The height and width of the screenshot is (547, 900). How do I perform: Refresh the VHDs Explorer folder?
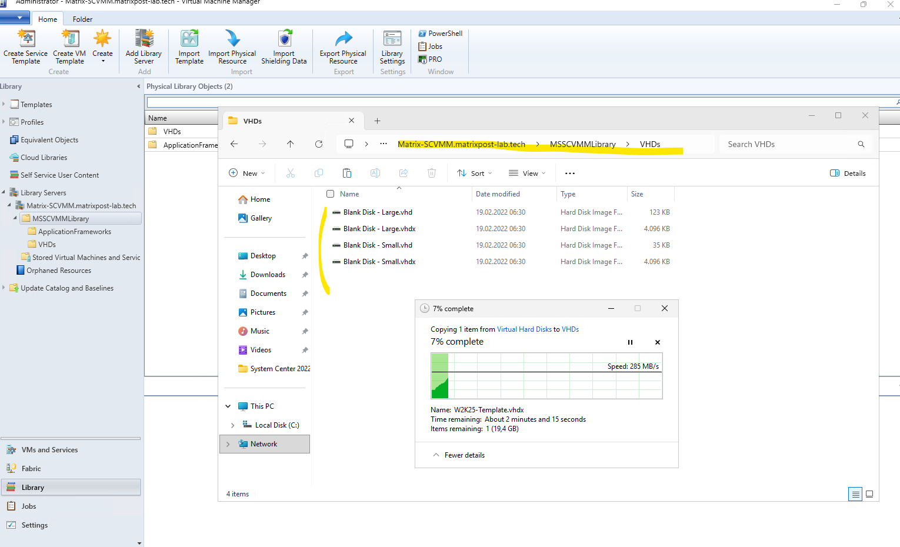click(319, 144)
